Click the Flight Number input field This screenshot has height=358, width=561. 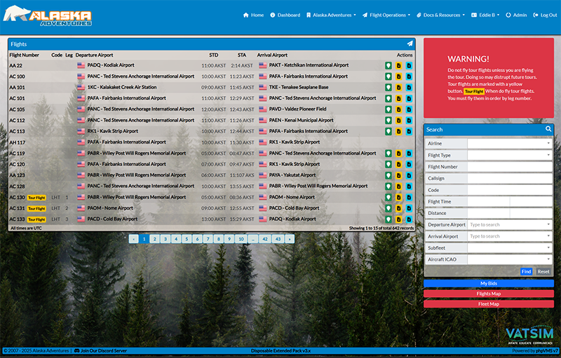[510, 167]
